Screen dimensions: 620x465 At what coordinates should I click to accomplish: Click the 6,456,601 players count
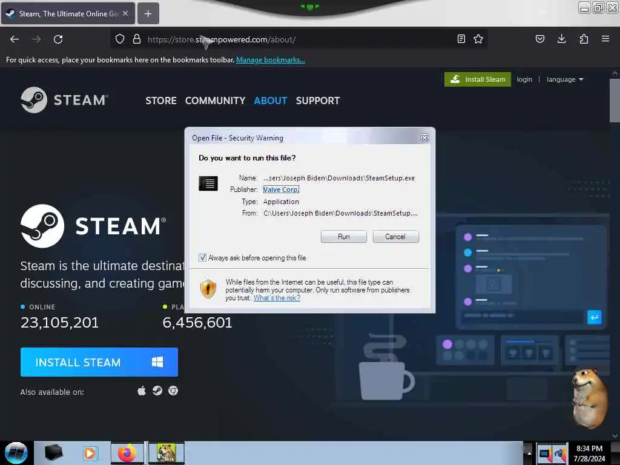pos(197,323)
